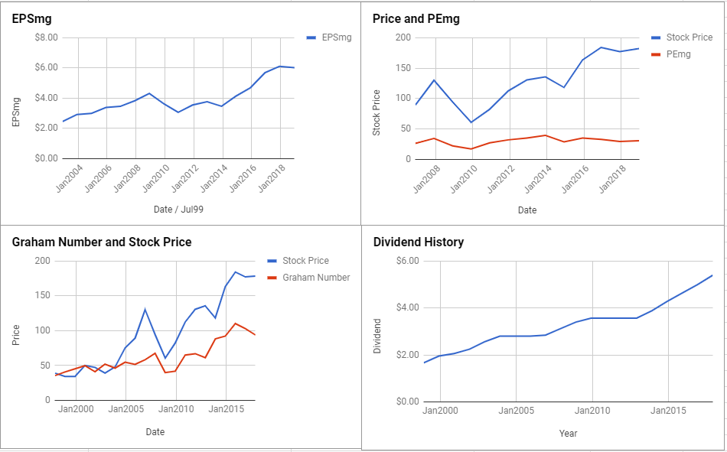Click the Jan2010 label on Dividend History axis
Screen dimensions: 727x452
(x=592, y=411)
